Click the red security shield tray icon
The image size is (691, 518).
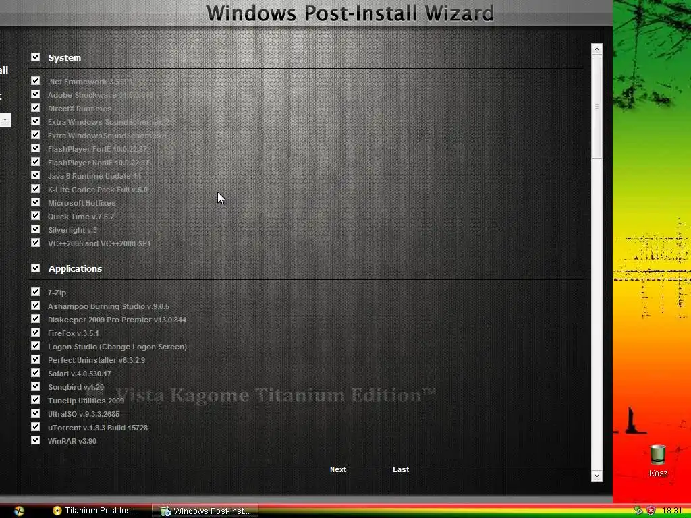651,511
